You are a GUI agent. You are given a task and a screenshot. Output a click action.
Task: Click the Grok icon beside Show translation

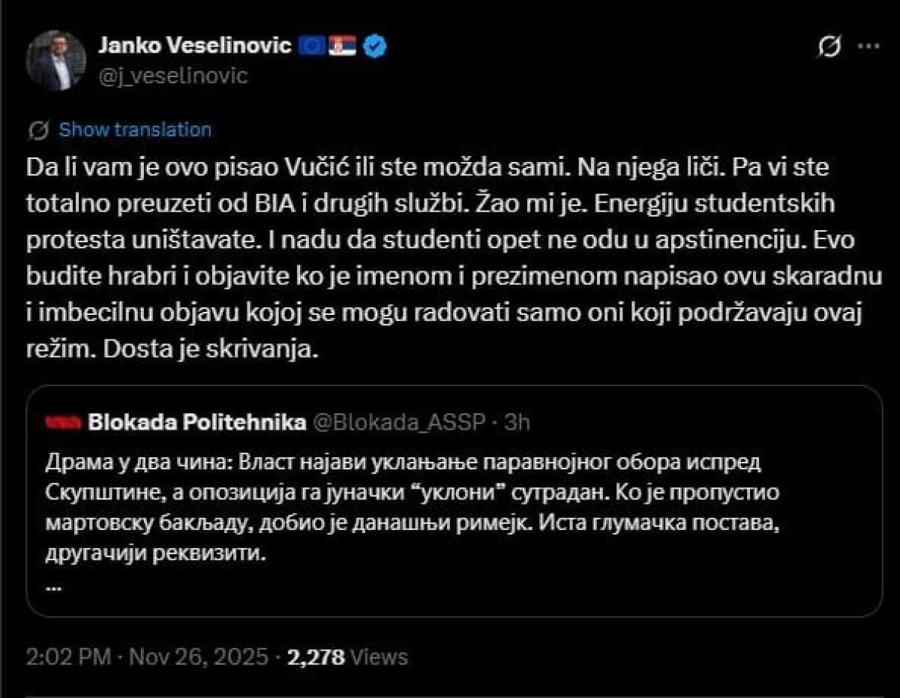[39, 130]
